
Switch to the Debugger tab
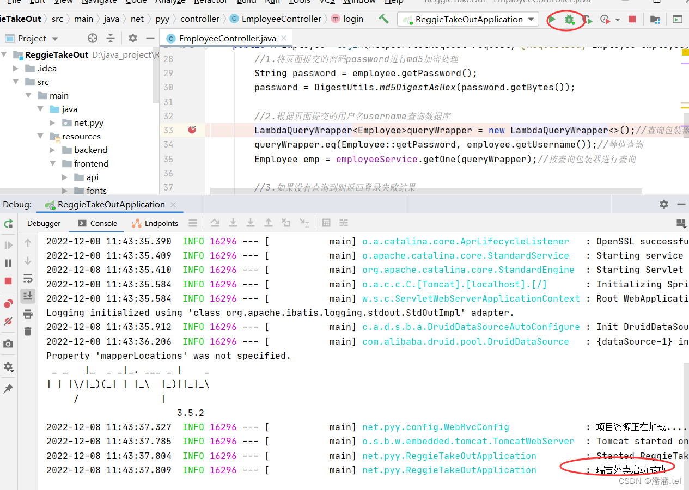[x=44, y=223]
